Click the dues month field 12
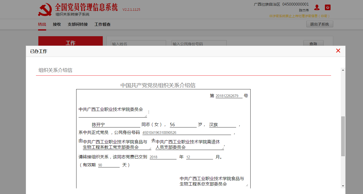 pos(200,157)
